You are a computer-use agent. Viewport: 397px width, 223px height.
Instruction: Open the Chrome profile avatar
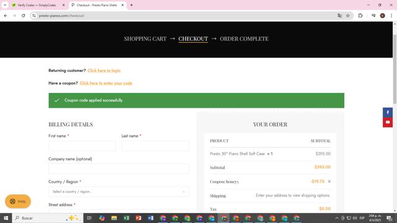click(x=383, y=15)
